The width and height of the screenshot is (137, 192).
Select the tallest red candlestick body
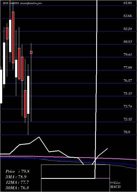(13, 38)
